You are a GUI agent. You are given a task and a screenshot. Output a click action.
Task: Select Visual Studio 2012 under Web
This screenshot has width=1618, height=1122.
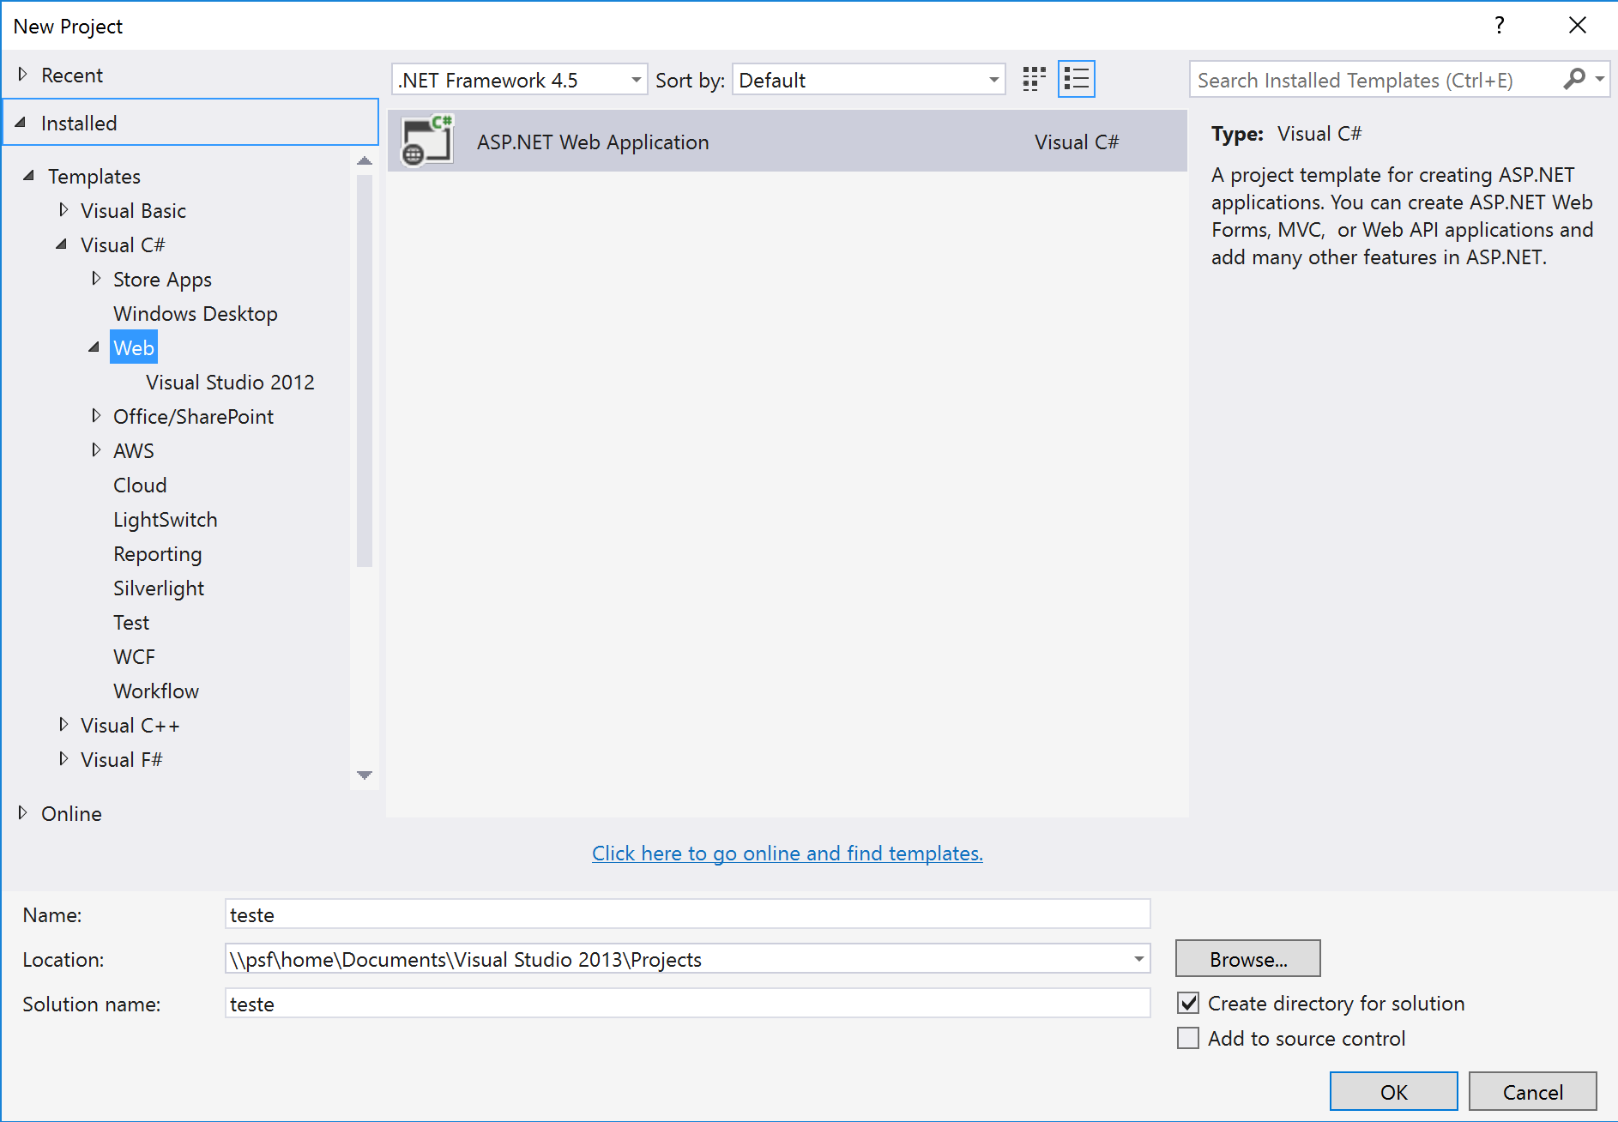230,382
